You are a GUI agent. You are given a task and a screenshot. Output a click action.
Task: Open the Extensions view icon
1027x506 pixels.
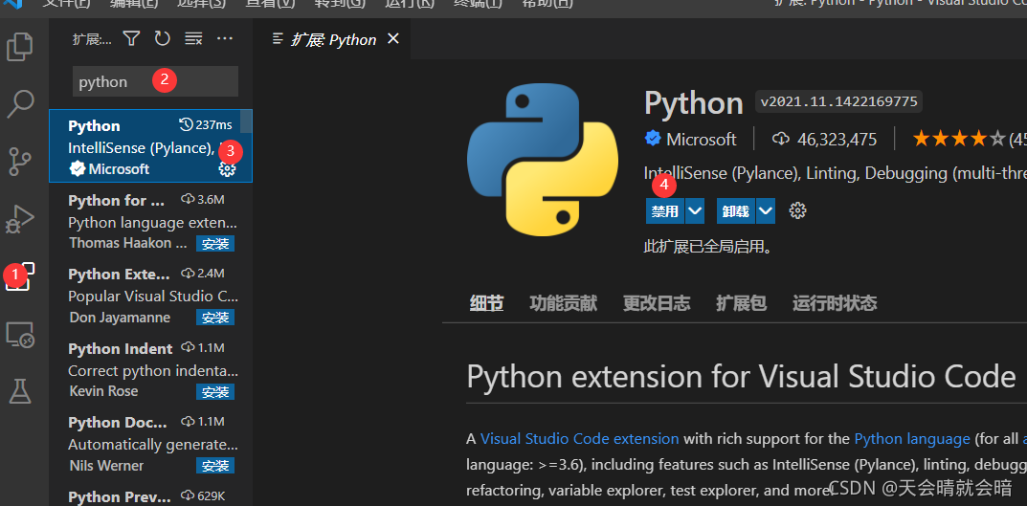[20, 276]
